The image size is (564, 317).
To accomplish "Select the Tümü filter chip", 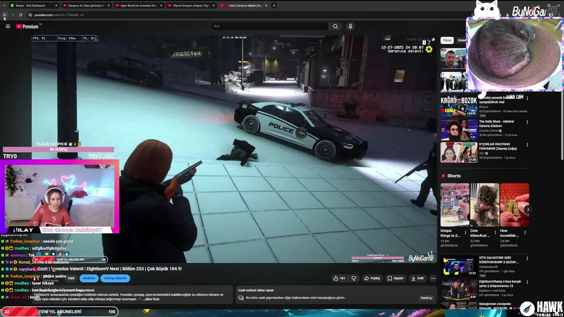I will coord(447,40).
